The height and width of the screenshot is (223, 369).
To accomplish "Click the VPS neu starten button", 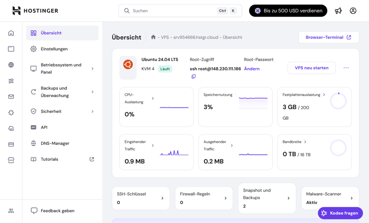I will (311, 68).
